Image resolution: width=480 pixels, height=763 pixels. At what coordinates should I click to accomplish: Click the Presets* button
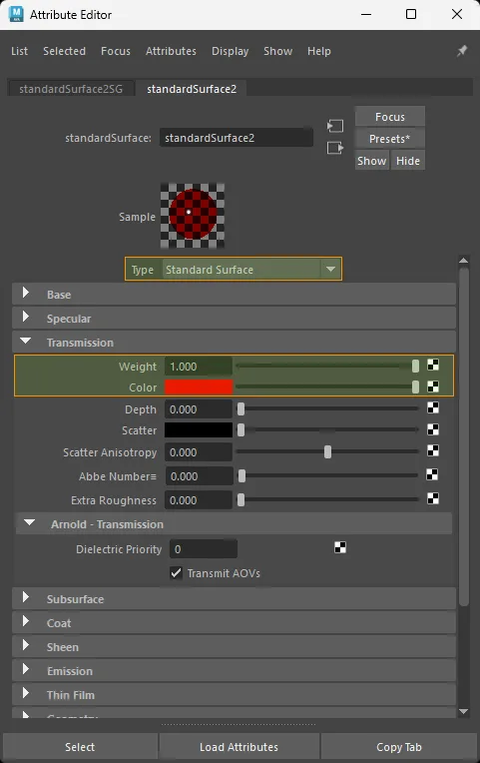[389, 139]
